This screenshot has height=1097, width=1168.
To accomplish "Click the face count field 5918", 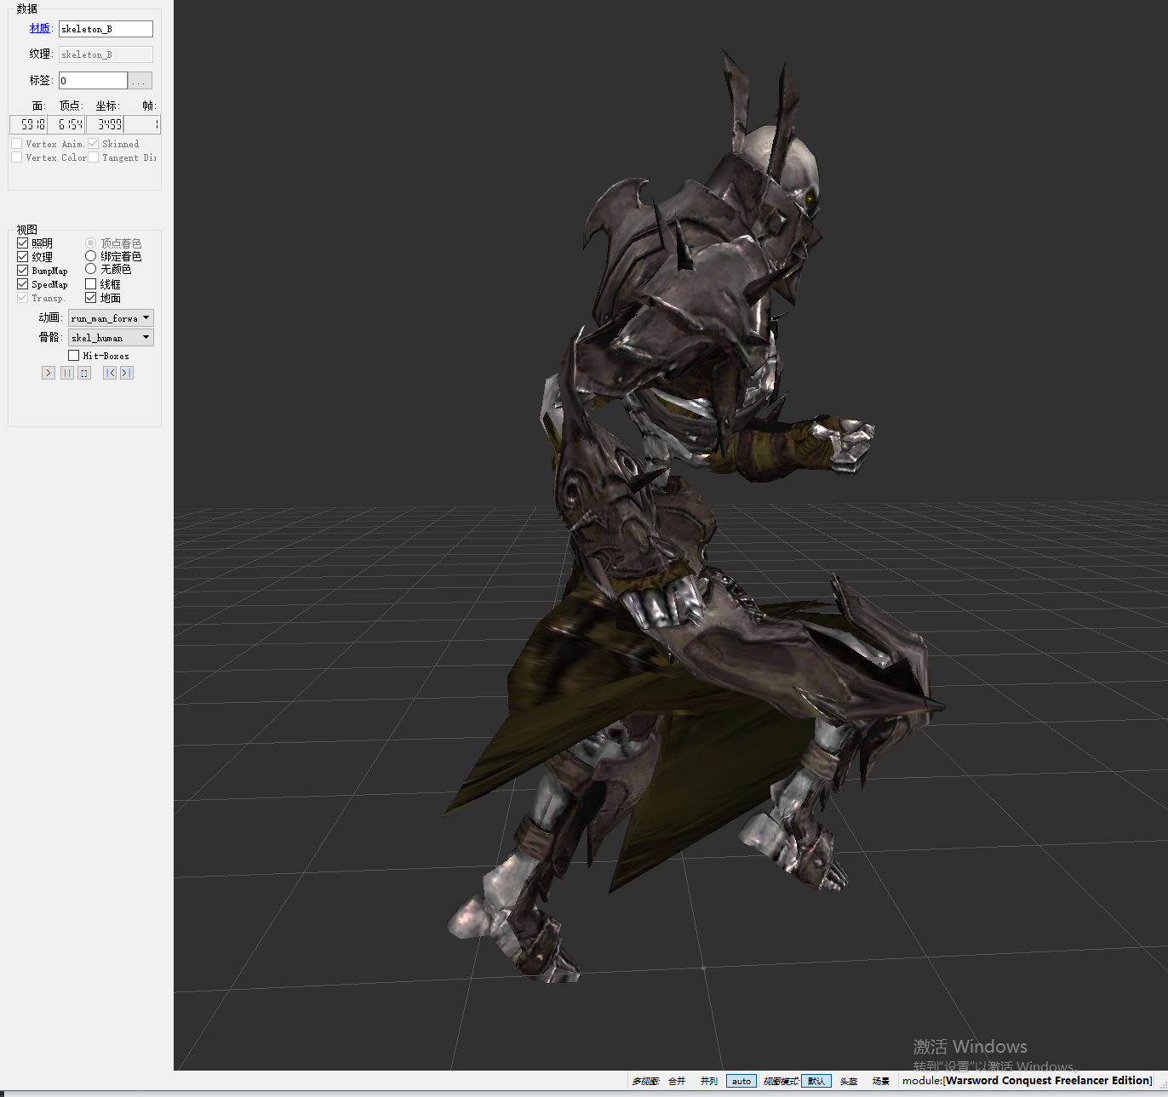I will [x=29, y=124].
